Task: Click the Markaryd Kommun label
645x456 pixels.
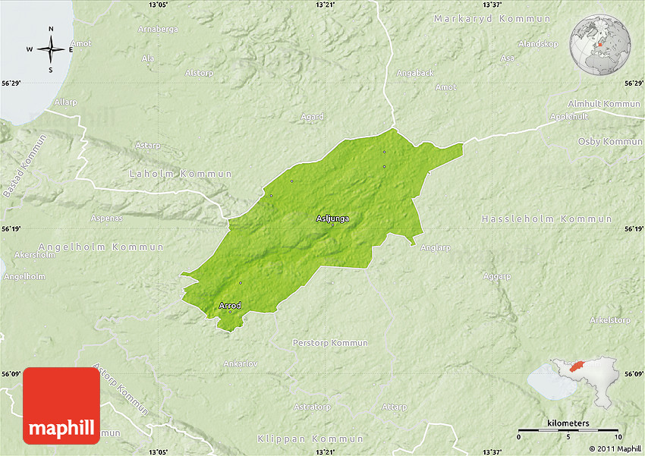Action: (494, 17)
